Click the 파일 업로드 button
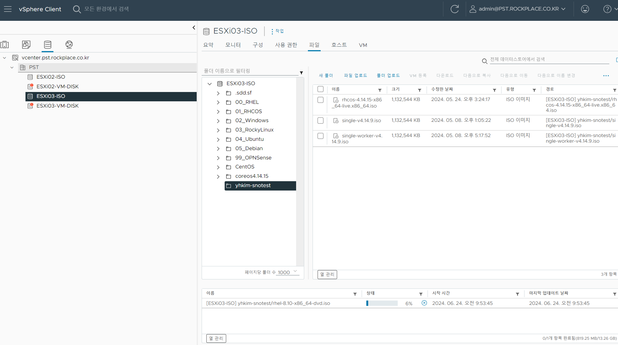This screenshot has height=345, width=618. click(x=355, y=76)
